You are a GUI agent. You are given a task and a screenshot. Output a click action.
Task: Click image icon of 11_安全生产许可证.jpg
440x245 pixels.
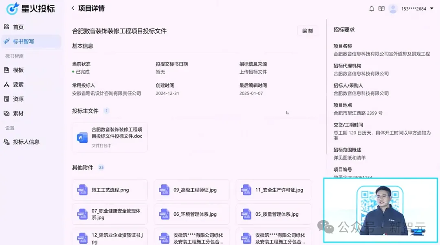pyautogui.click(x=246, y=190)
